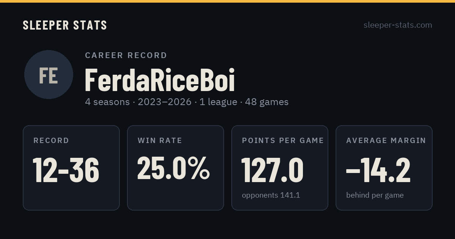Viewport: 455px width, 239px height.
Task: Click the orange top accent bar
Action: 227,1
